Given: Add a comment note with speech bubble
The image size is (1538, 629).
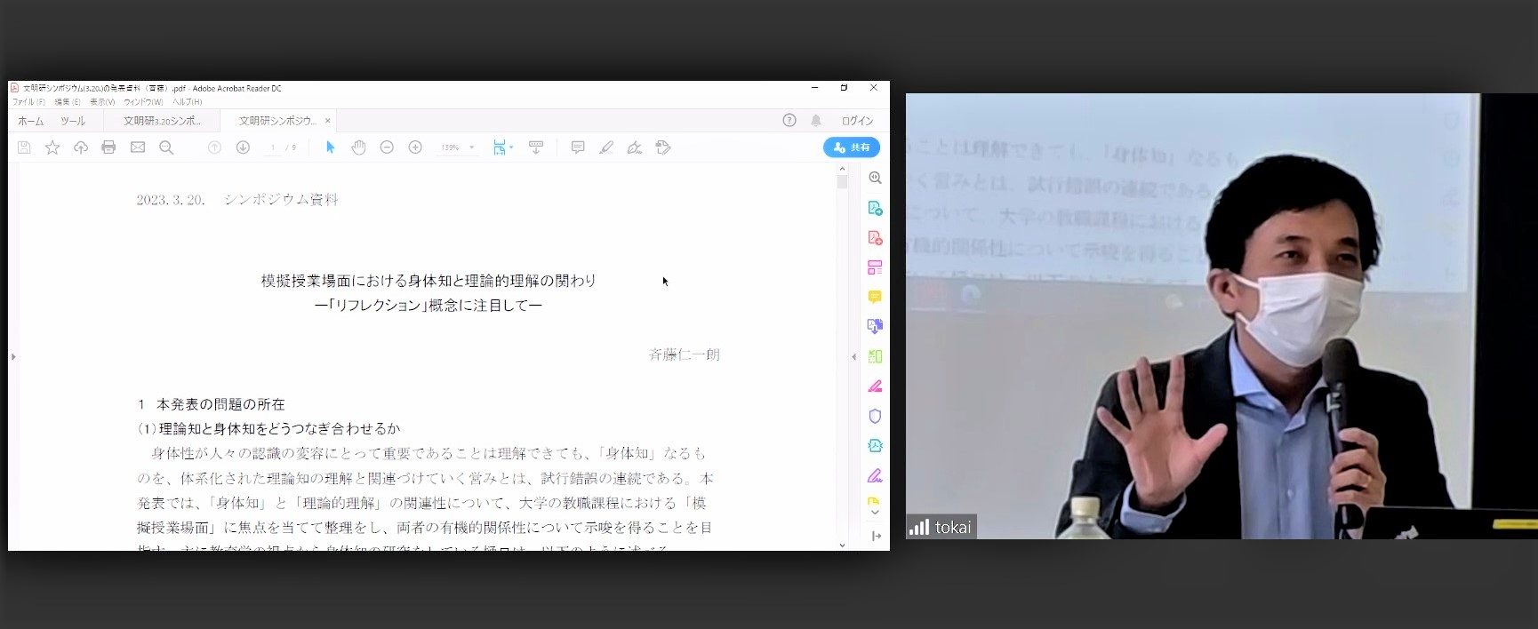Looking at the screenshot, I should (578, 147).
